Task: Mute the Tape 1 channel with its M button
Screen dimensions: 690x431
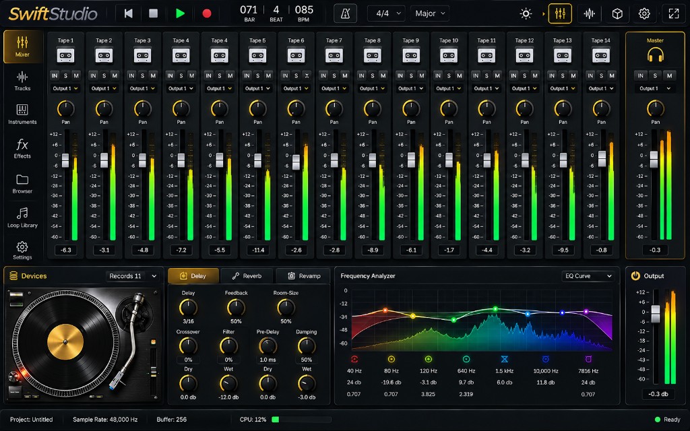Action: tap(76, 75)
